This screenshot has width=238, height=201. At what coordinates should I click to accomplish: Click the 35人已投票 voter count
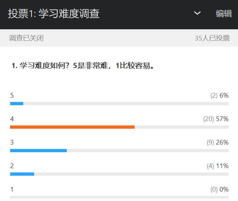point(212,38)
